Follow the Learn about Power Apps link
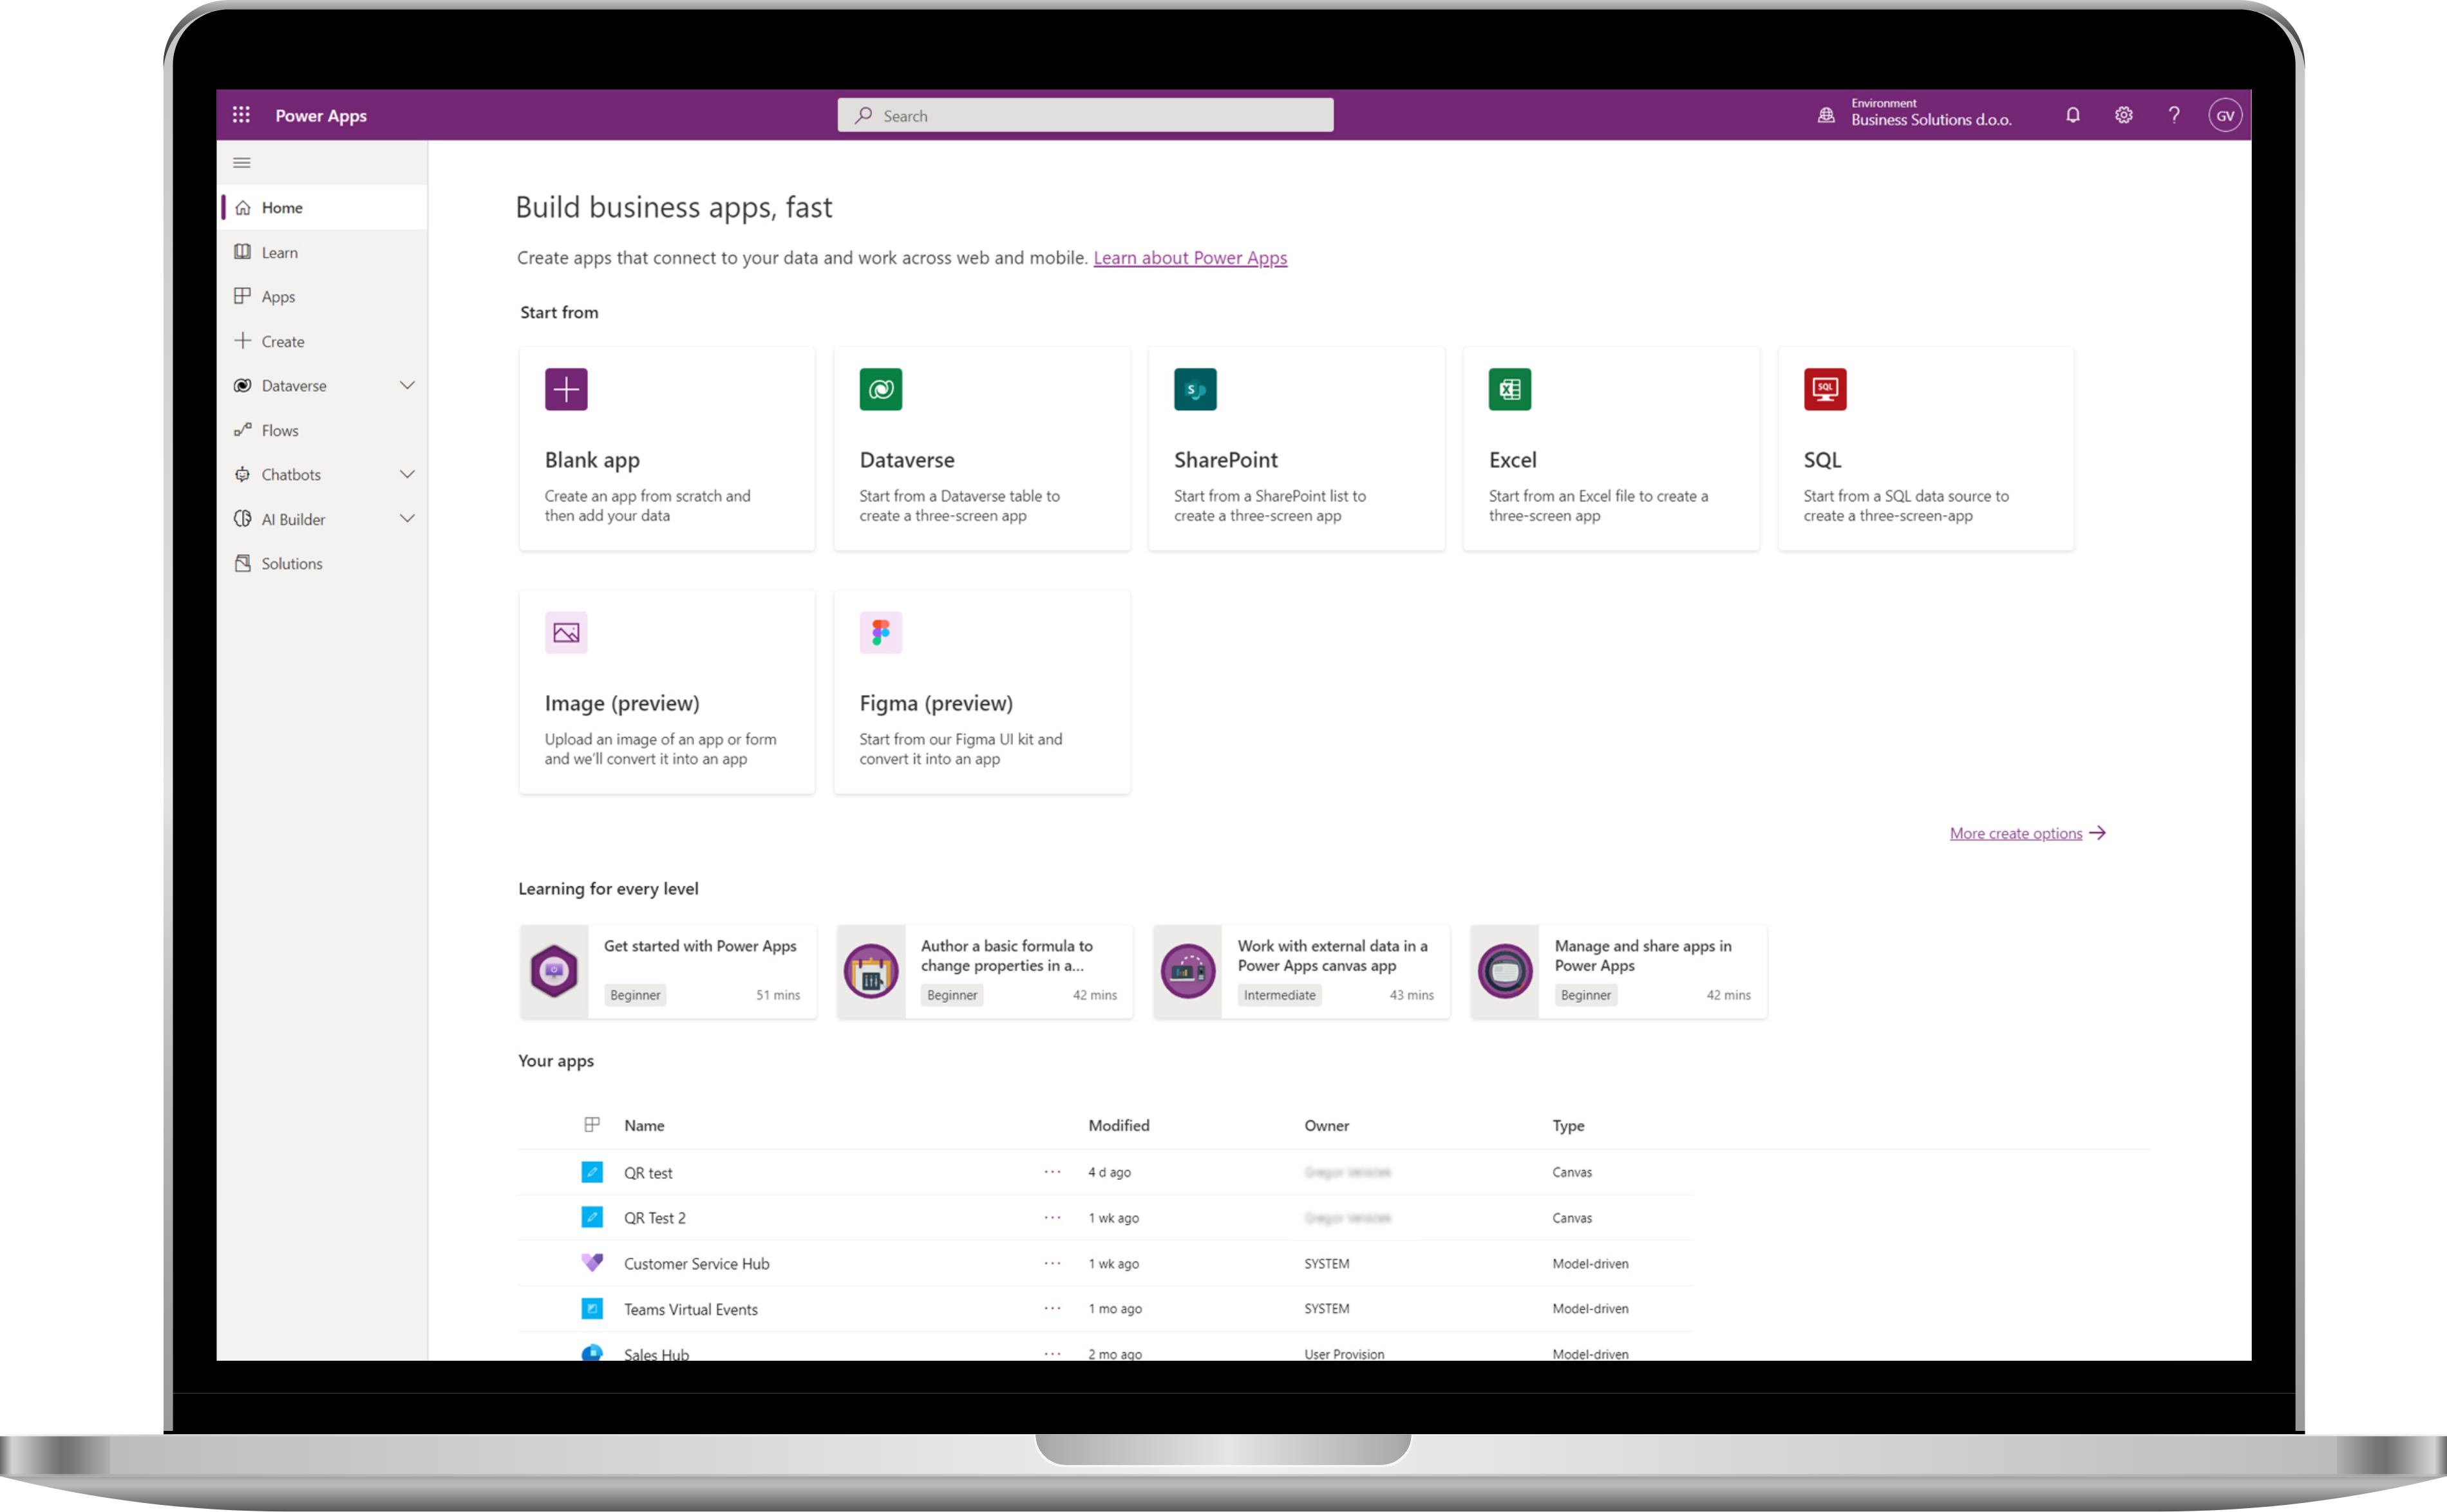The height and width of the screenshot is (1512, 2447). [x=1189, y=257]
